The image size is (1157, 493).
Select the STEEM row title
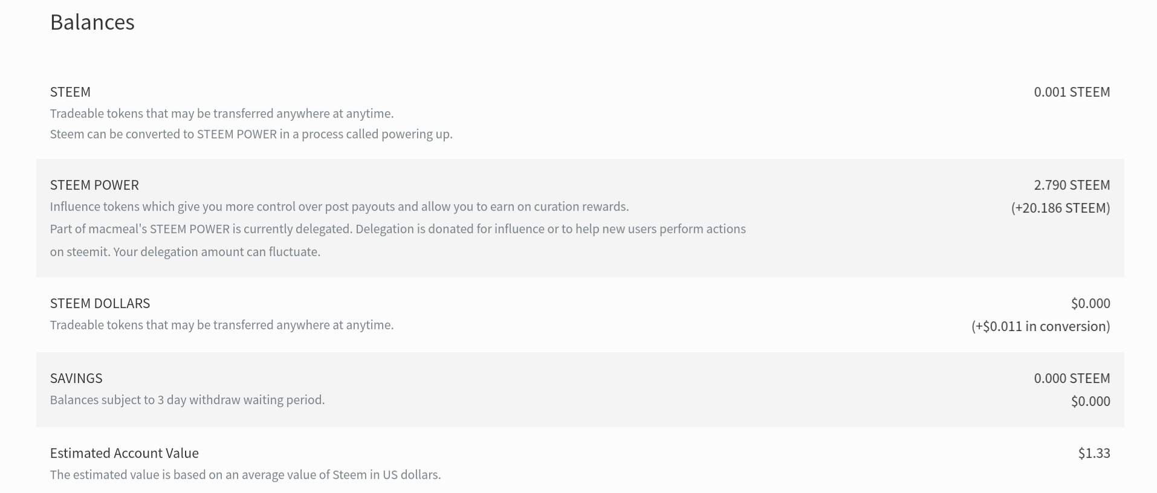(x=70, y=92)
